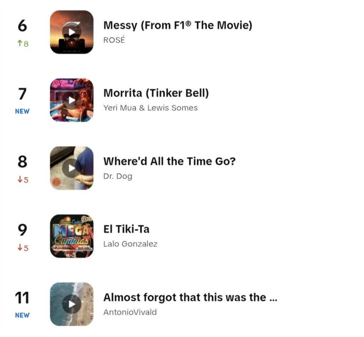The height and width of the screenshot is (337, 364).
Task: Play the Almost forgot beach-cover track
Action: (x=72, y=304)
